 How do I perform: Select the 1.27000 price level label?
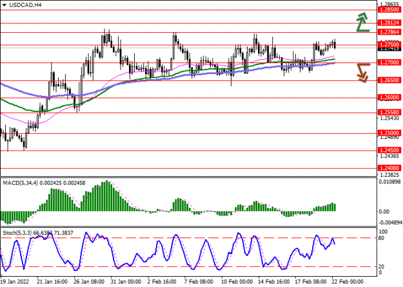point(389,62)
